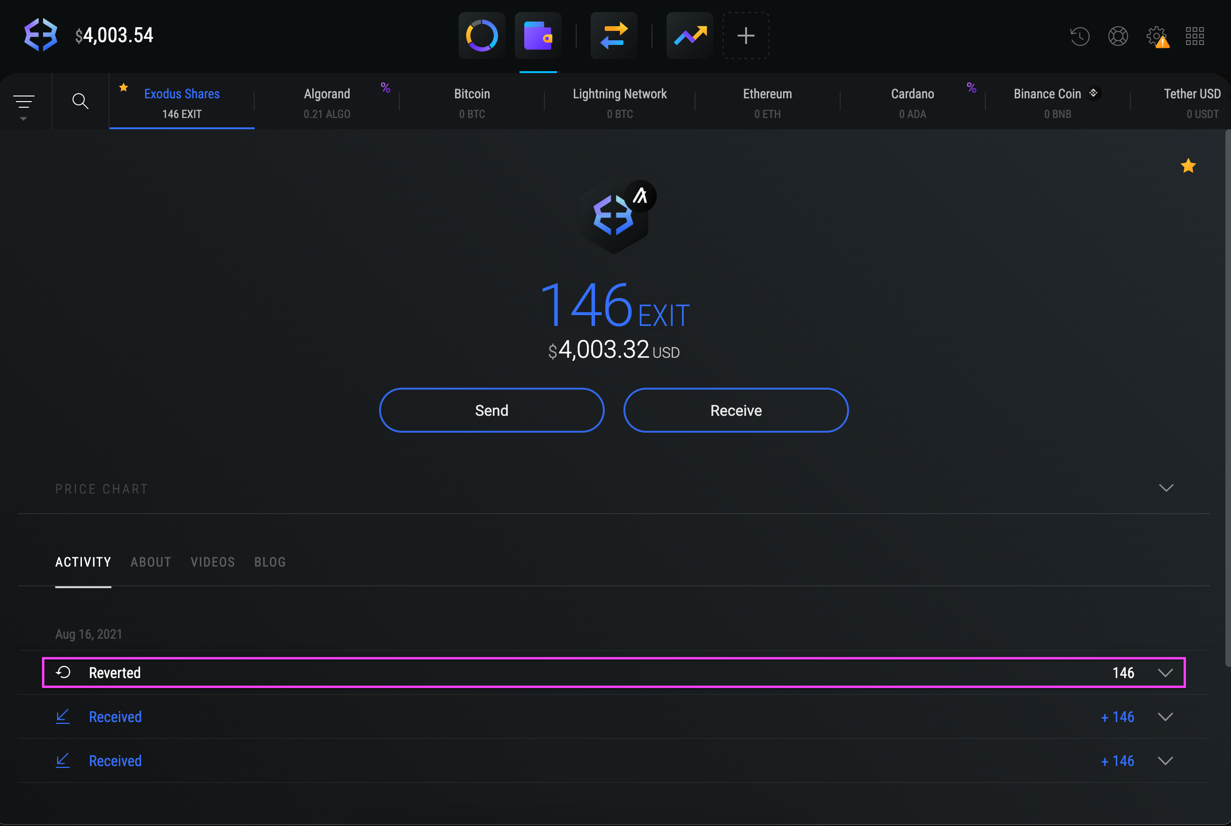The image size is (1231, 826).
Task: Open the asset list filter dropdown
Action: [x=24, y=104]
